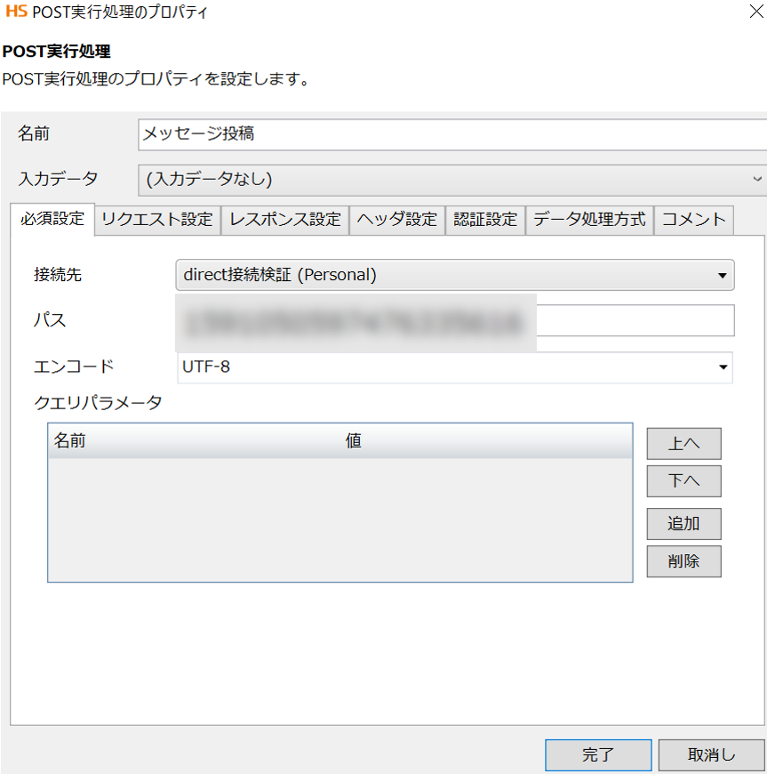Switch to the レスポンス設定 tab
Viewport: 767px width, 774px height.
tap(285, 220)
